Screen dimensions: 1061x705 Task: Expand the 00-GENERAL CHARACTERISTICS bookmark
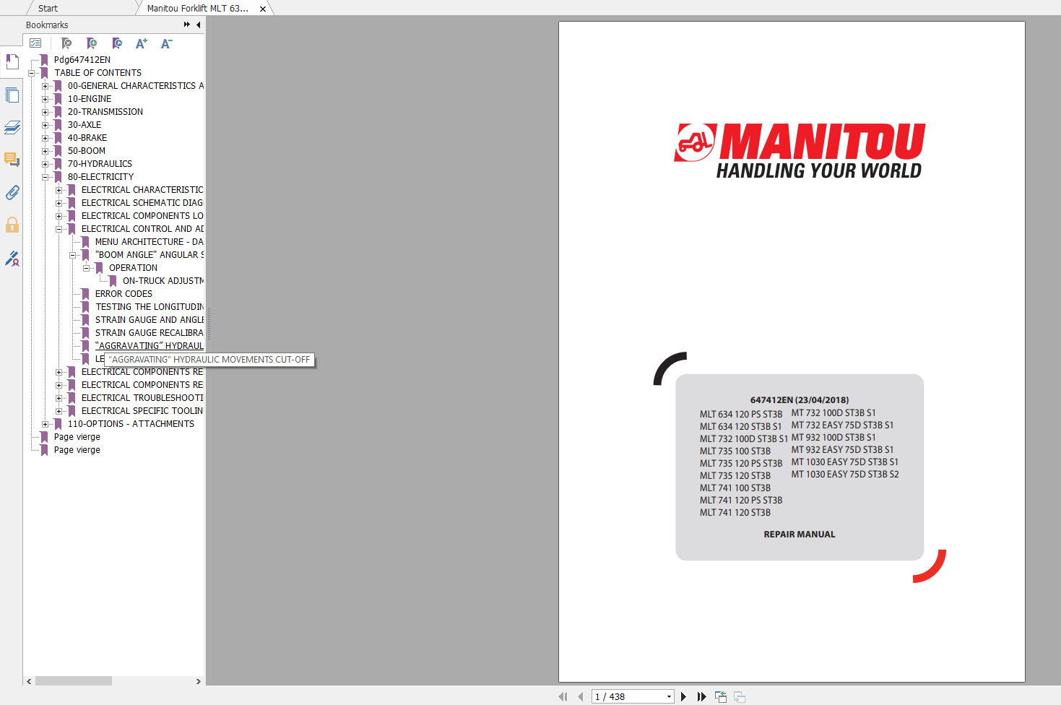[x=46, y=86]
